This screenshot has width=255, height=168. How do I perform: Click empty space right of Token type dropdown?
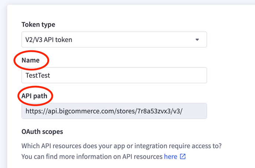pyautogui.click(x=231, y=40)
